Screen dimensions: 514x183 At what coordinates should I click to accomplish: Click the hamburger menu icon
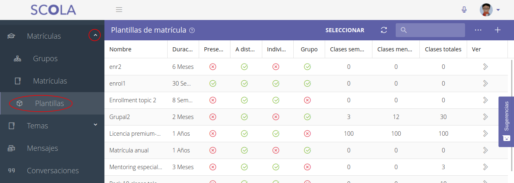click(x=119, y=10)
